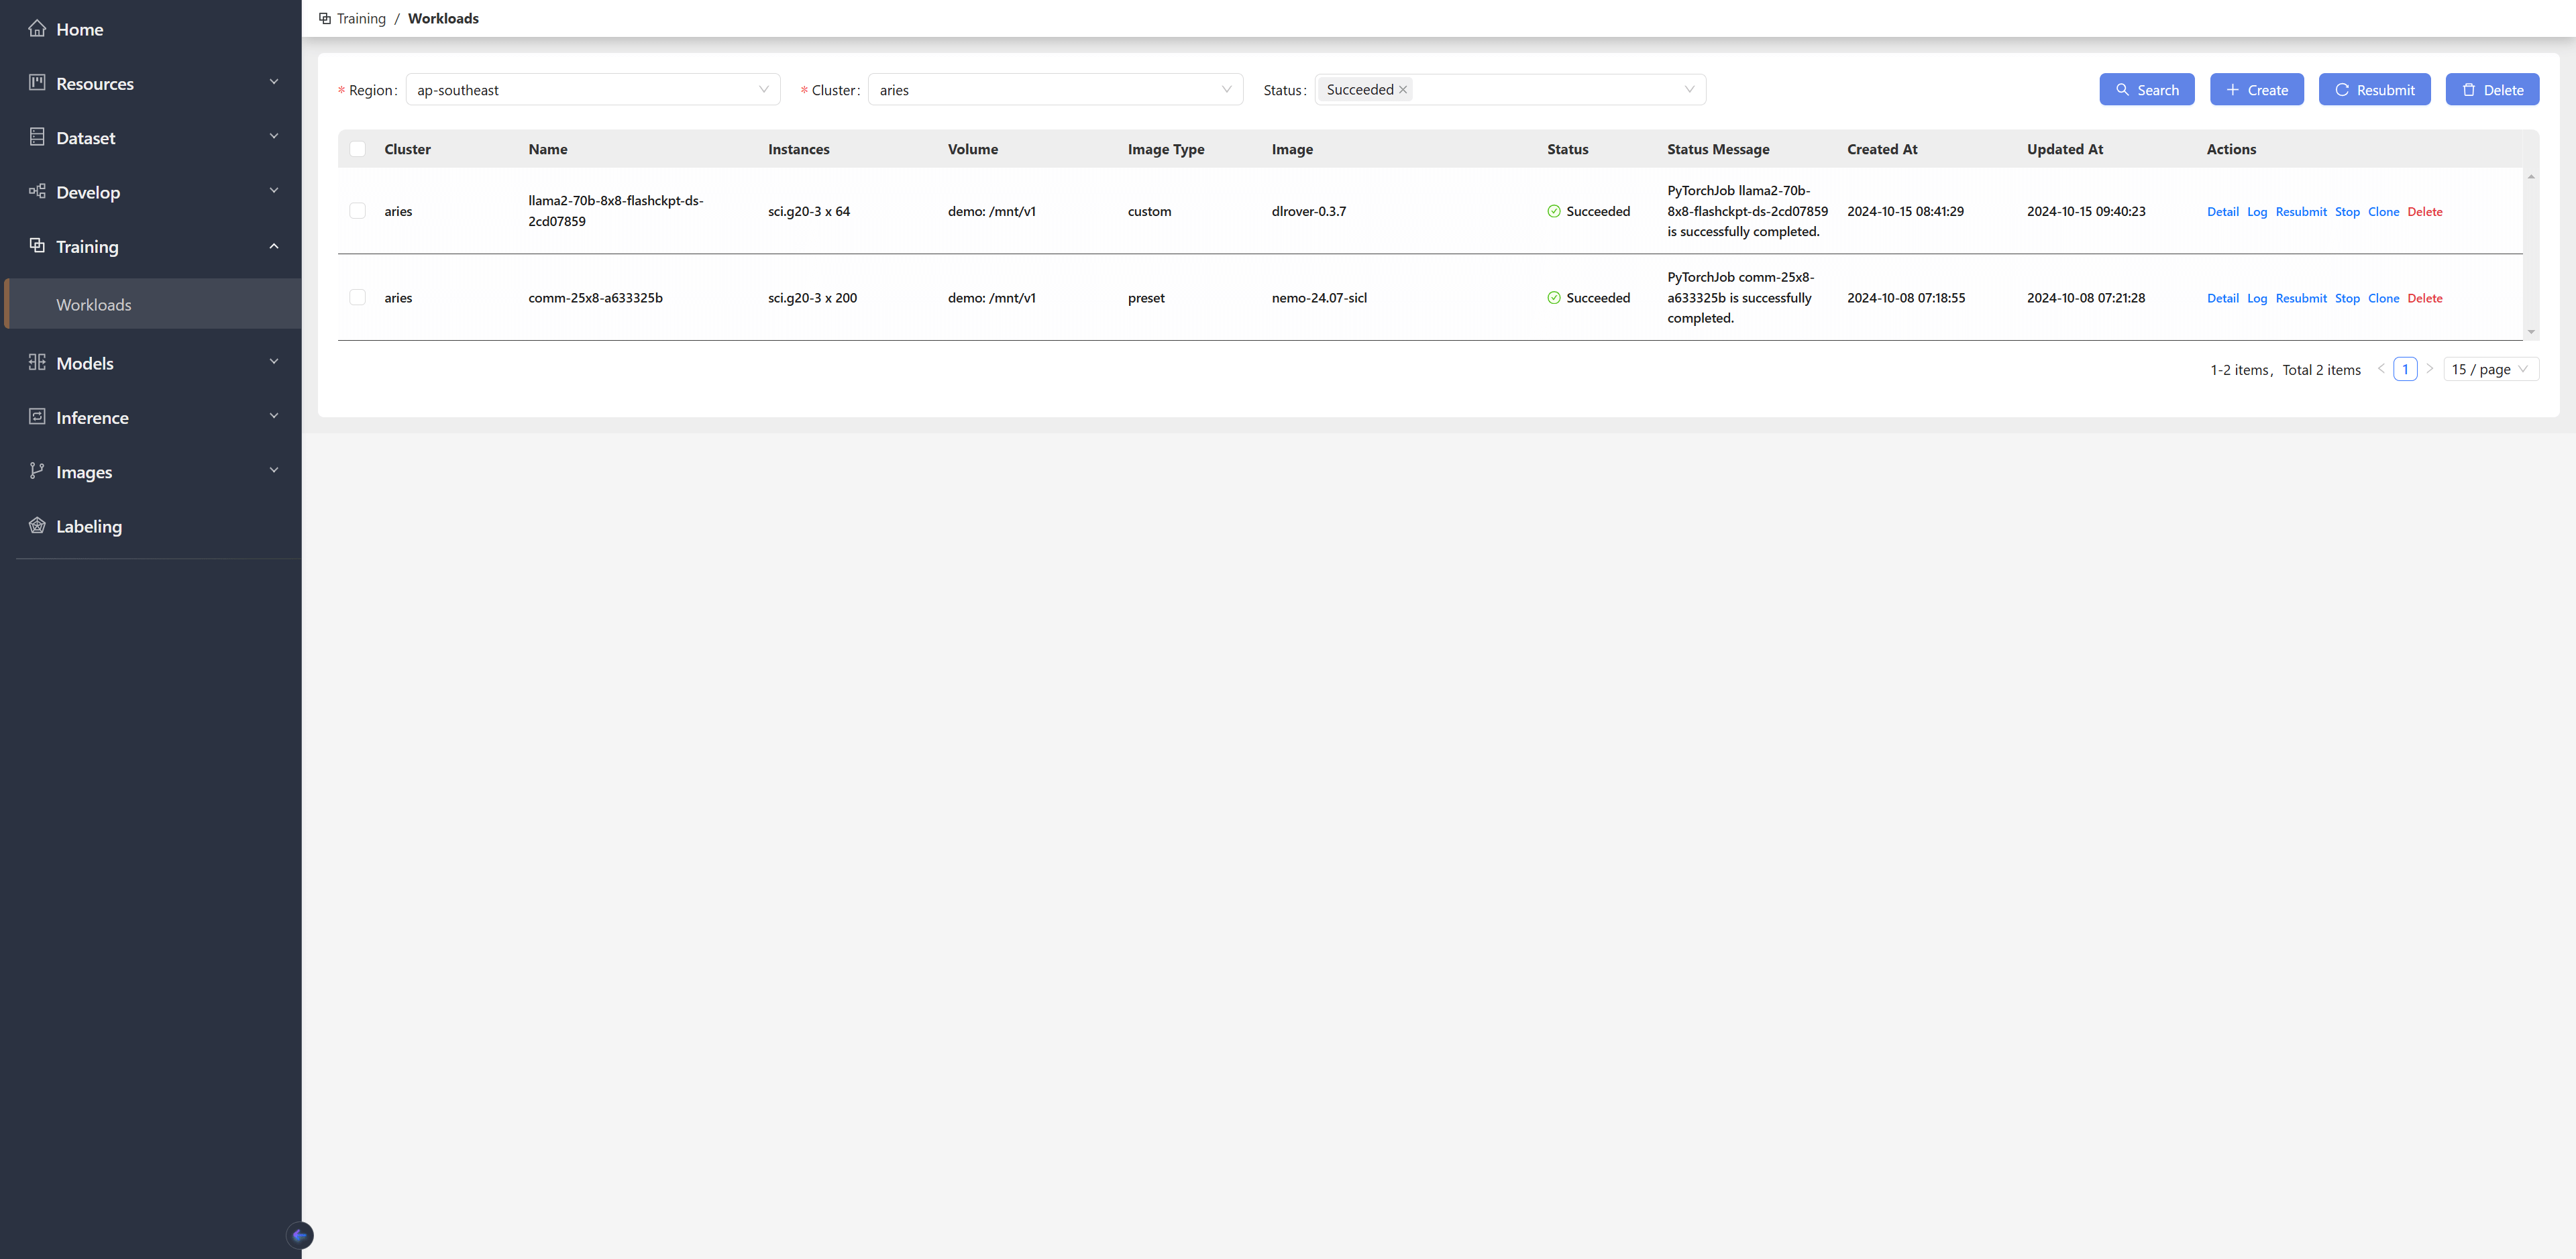This screenshot has height=1259, width=2576.
Task: Open the Region dropdown
Action: 593,89
